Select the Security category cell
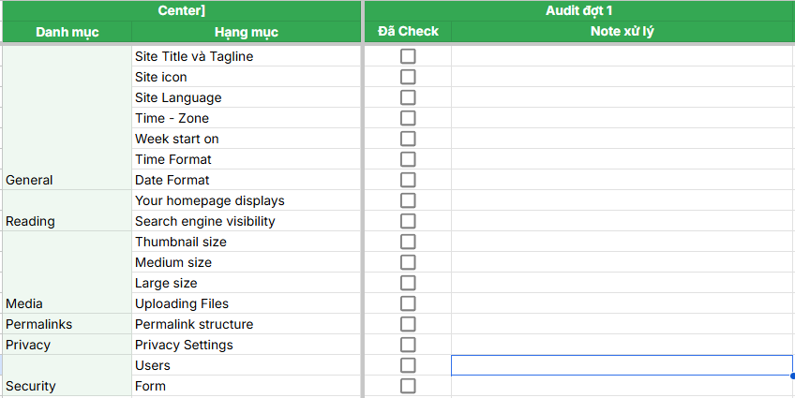 coord(67,376)
